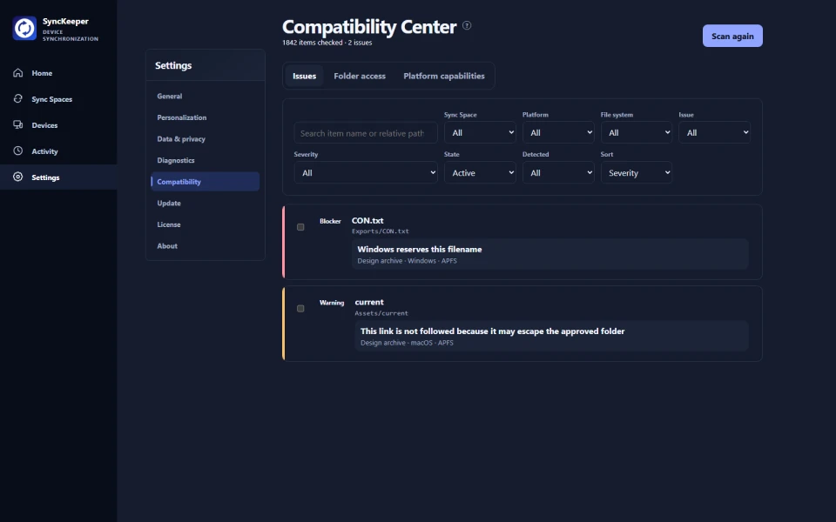Click the SyncKeeper logo icon
The height and width of the screenshot is (522, 836).
pyautogui.click(x=24, y=28)
